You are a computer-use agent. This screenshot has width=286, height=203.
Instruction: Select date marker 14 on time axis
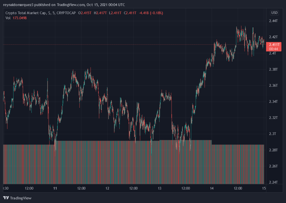(x=212, y=188)
